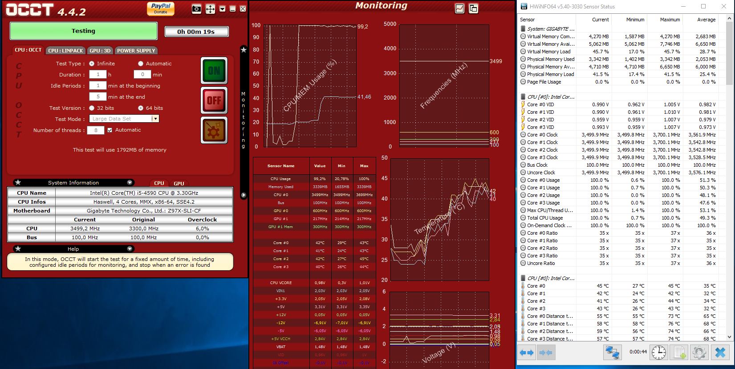Start the test with the green ON button
Screen dimensions: 735x369
[x=214, y=70]
